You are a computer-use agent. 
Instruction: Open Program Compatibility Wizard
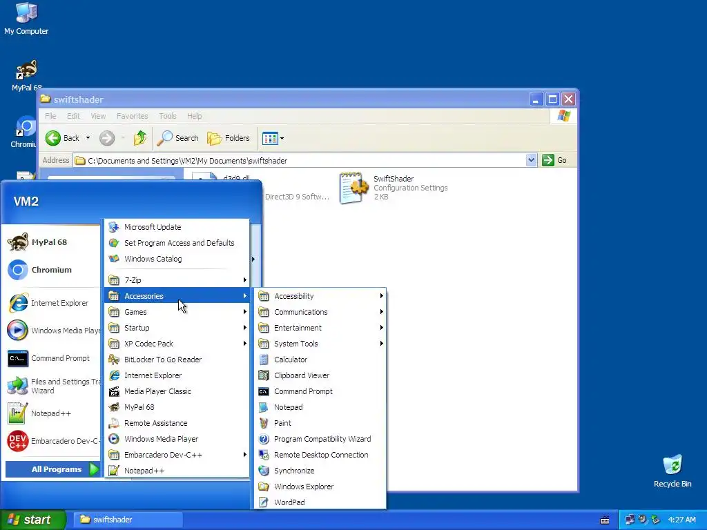[320, 439]
